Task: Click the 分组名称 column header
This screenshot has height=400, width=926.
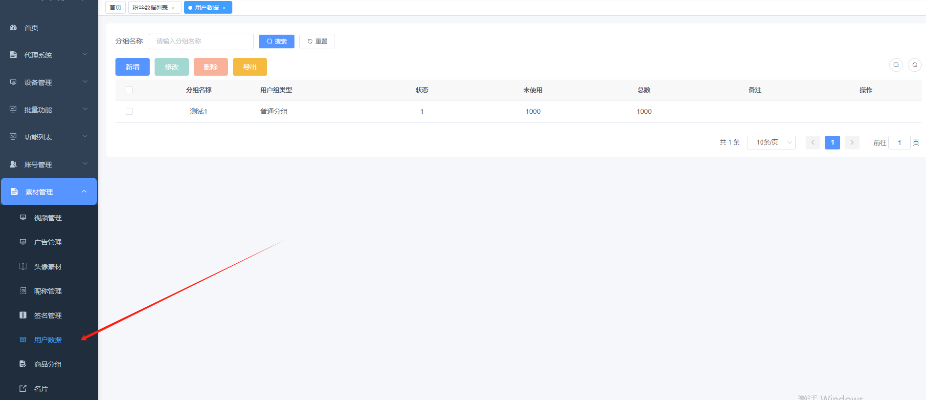Action: point(199,90)
